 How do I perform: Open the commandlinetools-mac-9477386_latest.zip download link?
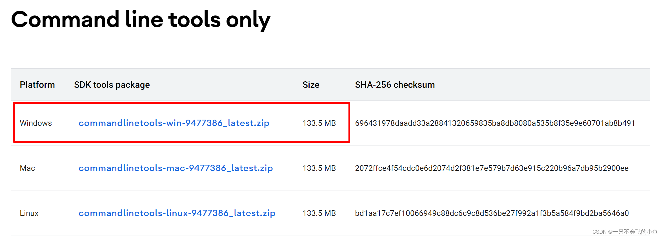176,168
